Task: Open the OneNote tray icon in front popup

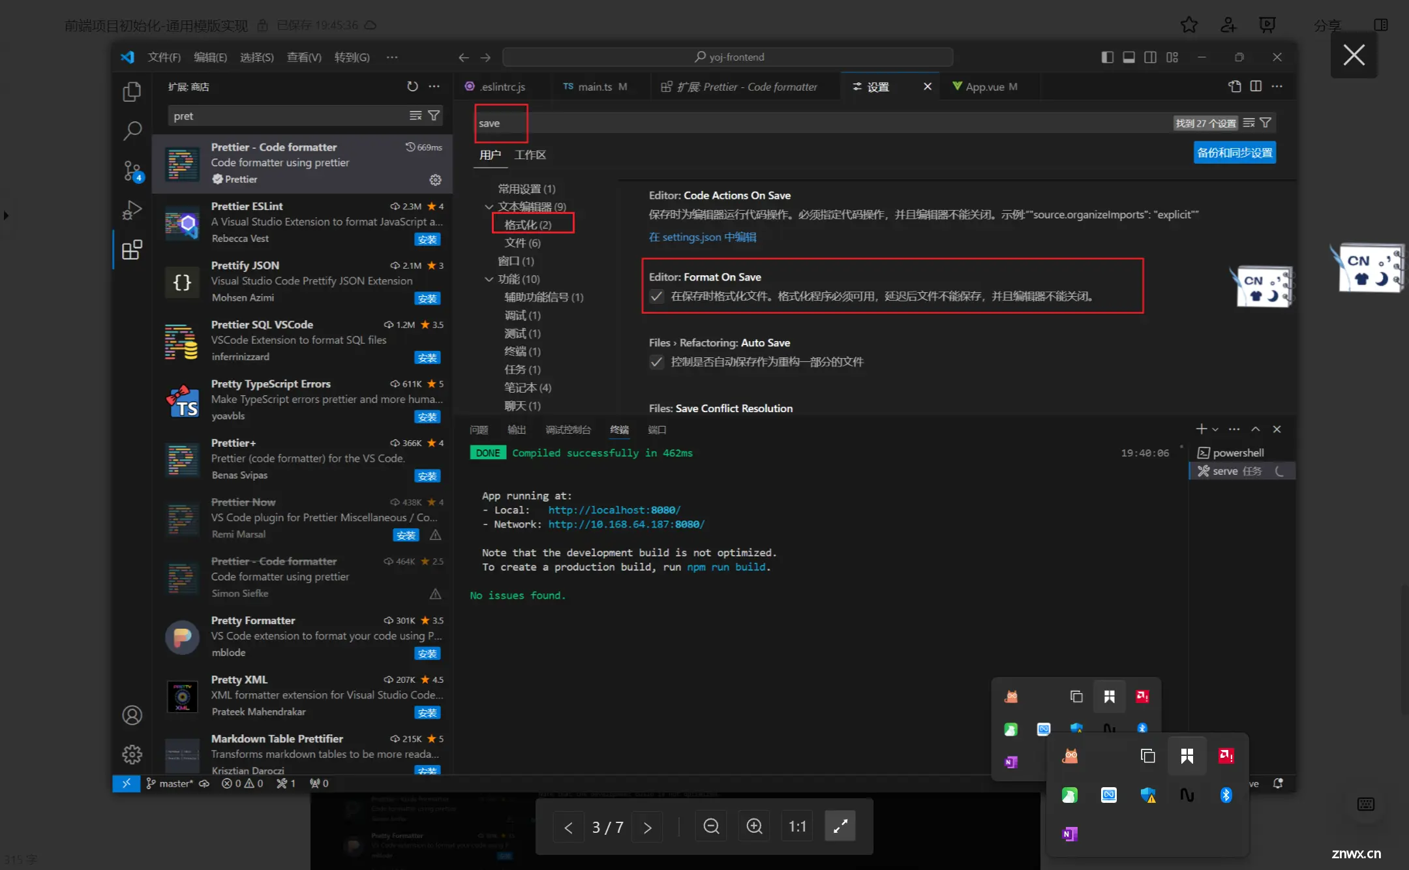Action: tap(1070, 833)
